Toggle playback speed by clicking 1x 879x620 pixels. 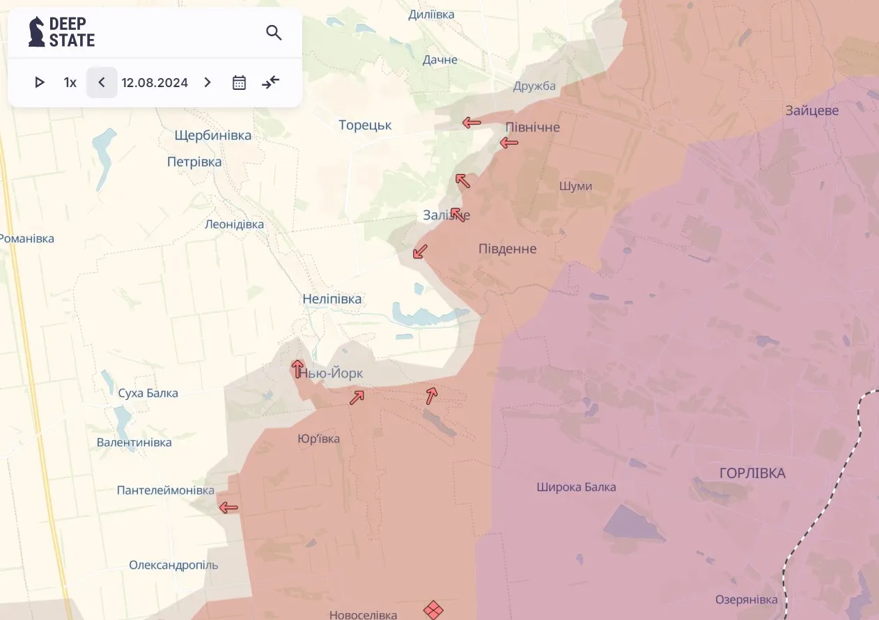70,82
